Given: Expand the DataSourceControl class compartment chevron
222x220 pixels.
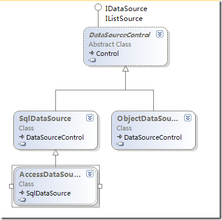Looking at the screenshot, I should click(160, 34).
